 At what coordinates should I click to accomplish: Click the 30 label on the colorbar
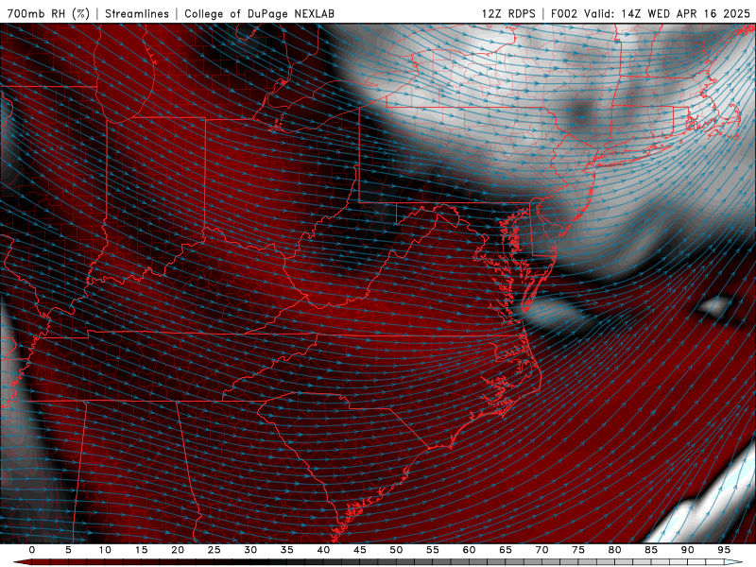(x=250, y=550)
